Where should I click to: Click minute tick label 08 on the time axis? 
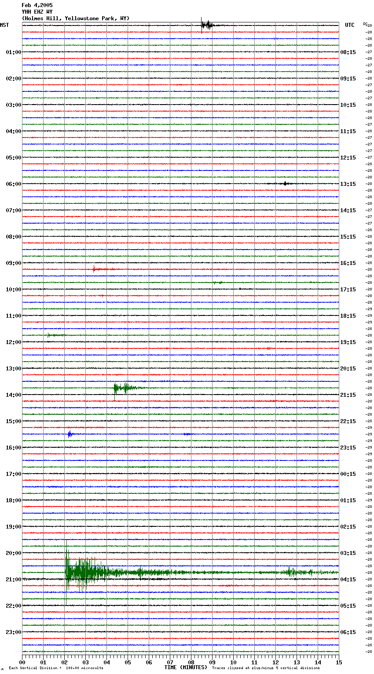[x=191, y=662]
